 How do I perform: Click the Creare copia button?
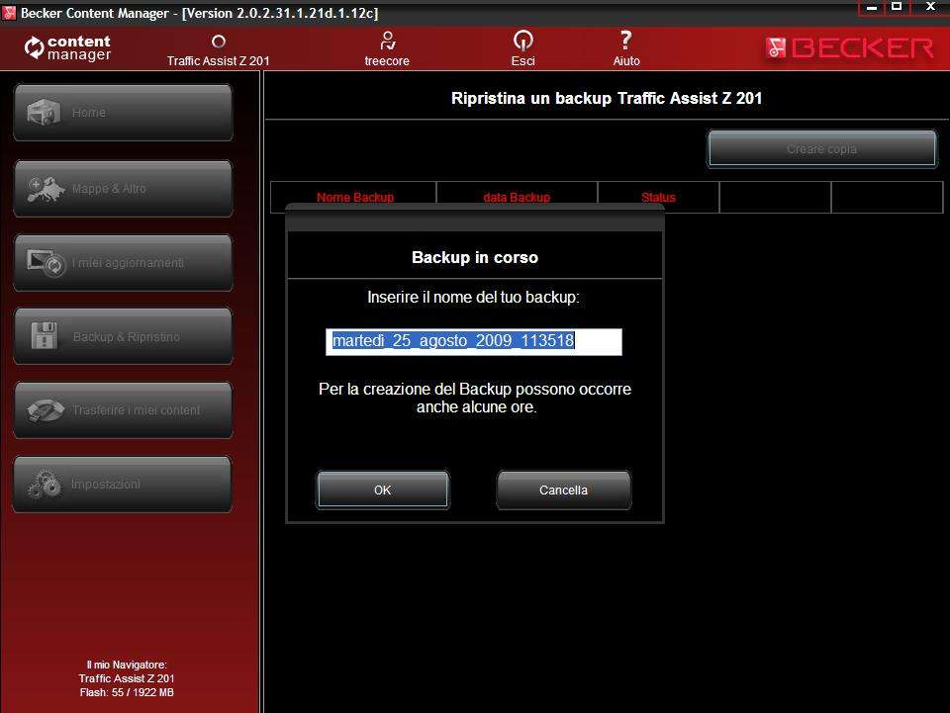coord(822,149)
